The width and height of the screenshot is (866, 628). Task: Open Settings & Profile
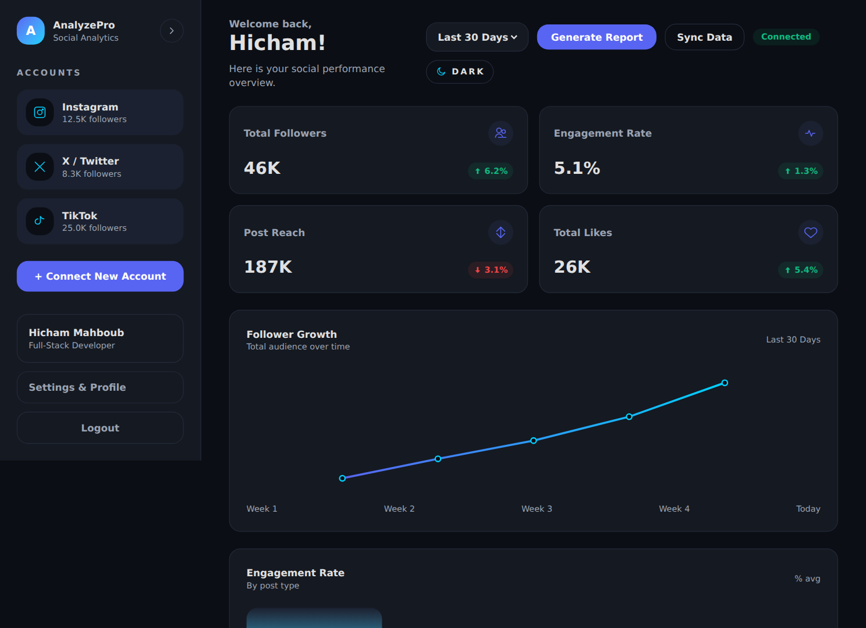click(100, 387)
